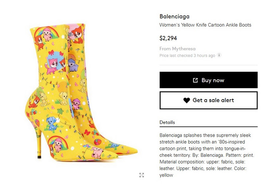Click the $2,294 price
The image size is (270, 195).
pos(168,38)
